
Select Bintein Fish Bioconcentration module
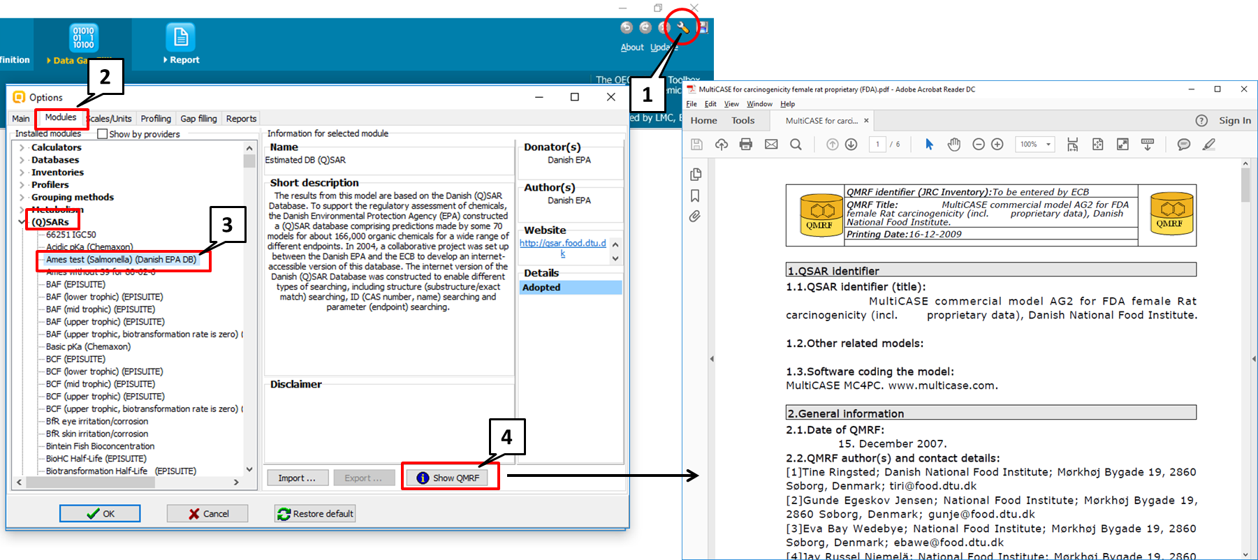(100, 446)
